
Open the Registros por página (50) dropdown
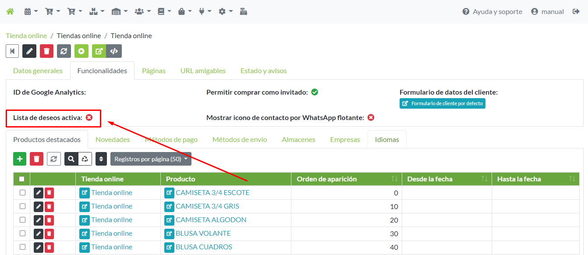pos(151,159)
